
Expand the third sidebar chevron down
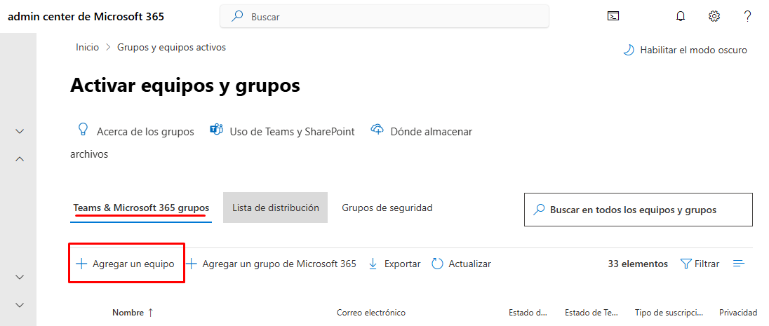[20, 277]
